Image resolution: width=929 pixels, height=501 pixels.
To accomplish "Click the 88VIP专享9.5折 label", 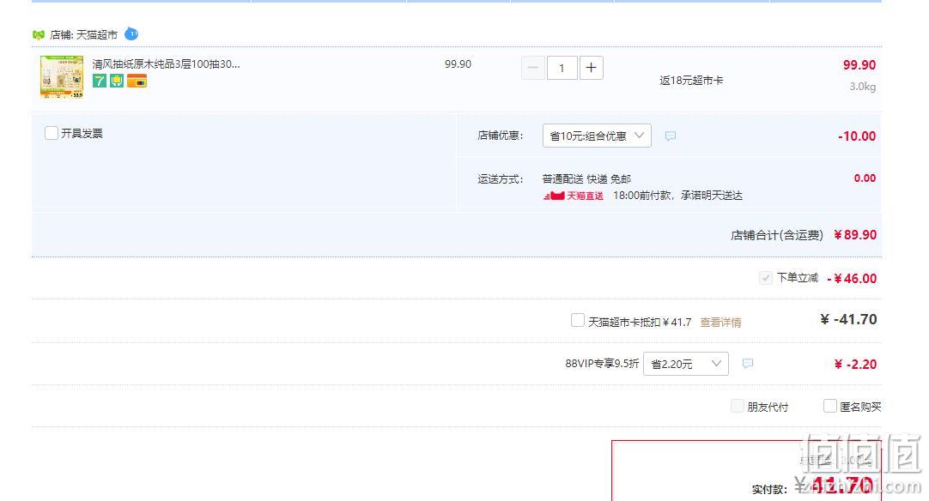I will (602, 364).
